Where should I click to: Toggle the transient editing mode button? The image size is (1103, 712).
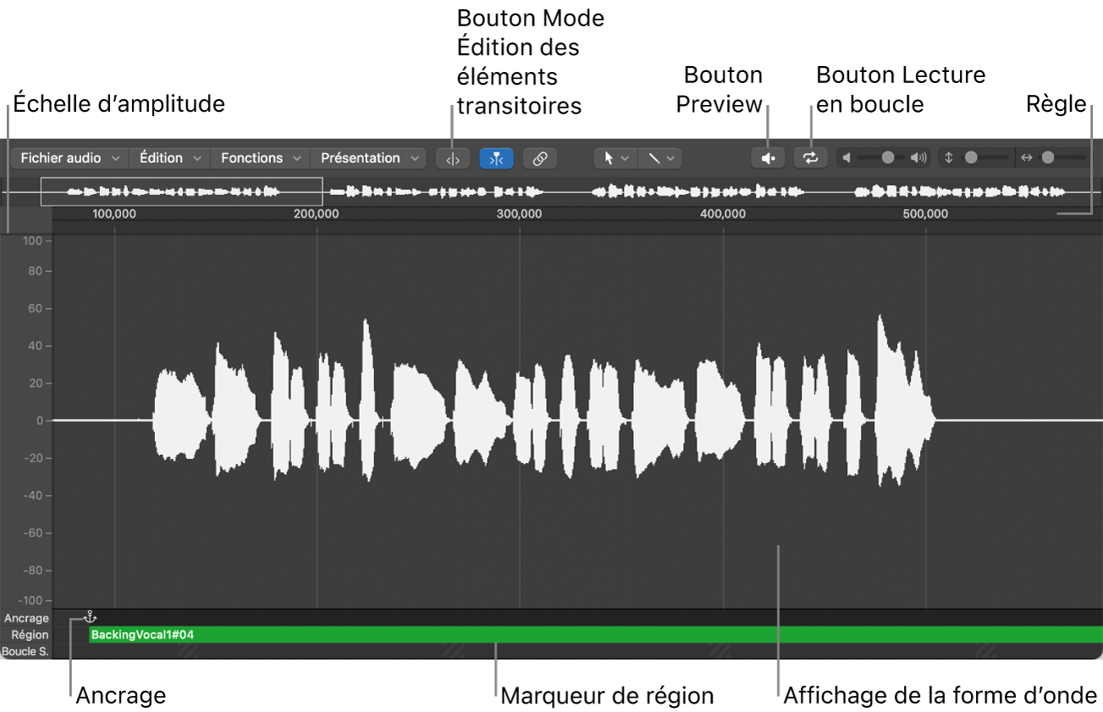tap(452, 158)
